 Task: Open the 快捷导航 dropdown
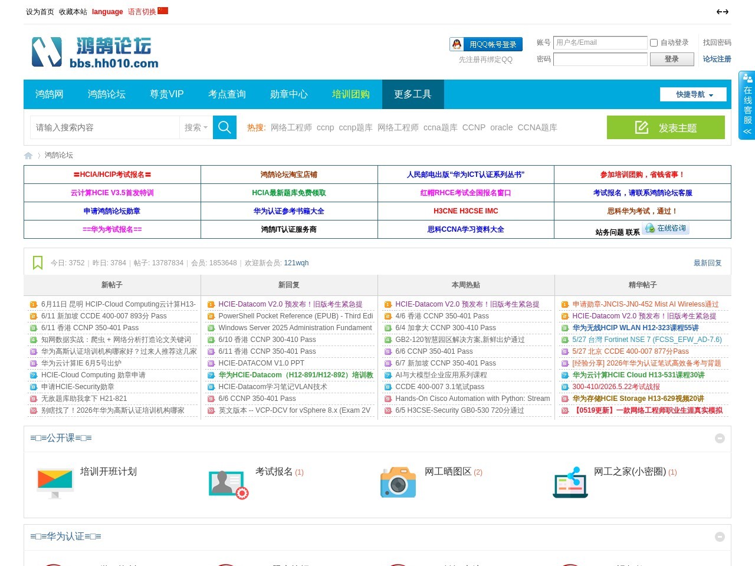click(x=693, y=94)
